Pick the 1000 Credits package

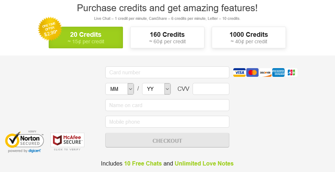(x=249, y=38)
